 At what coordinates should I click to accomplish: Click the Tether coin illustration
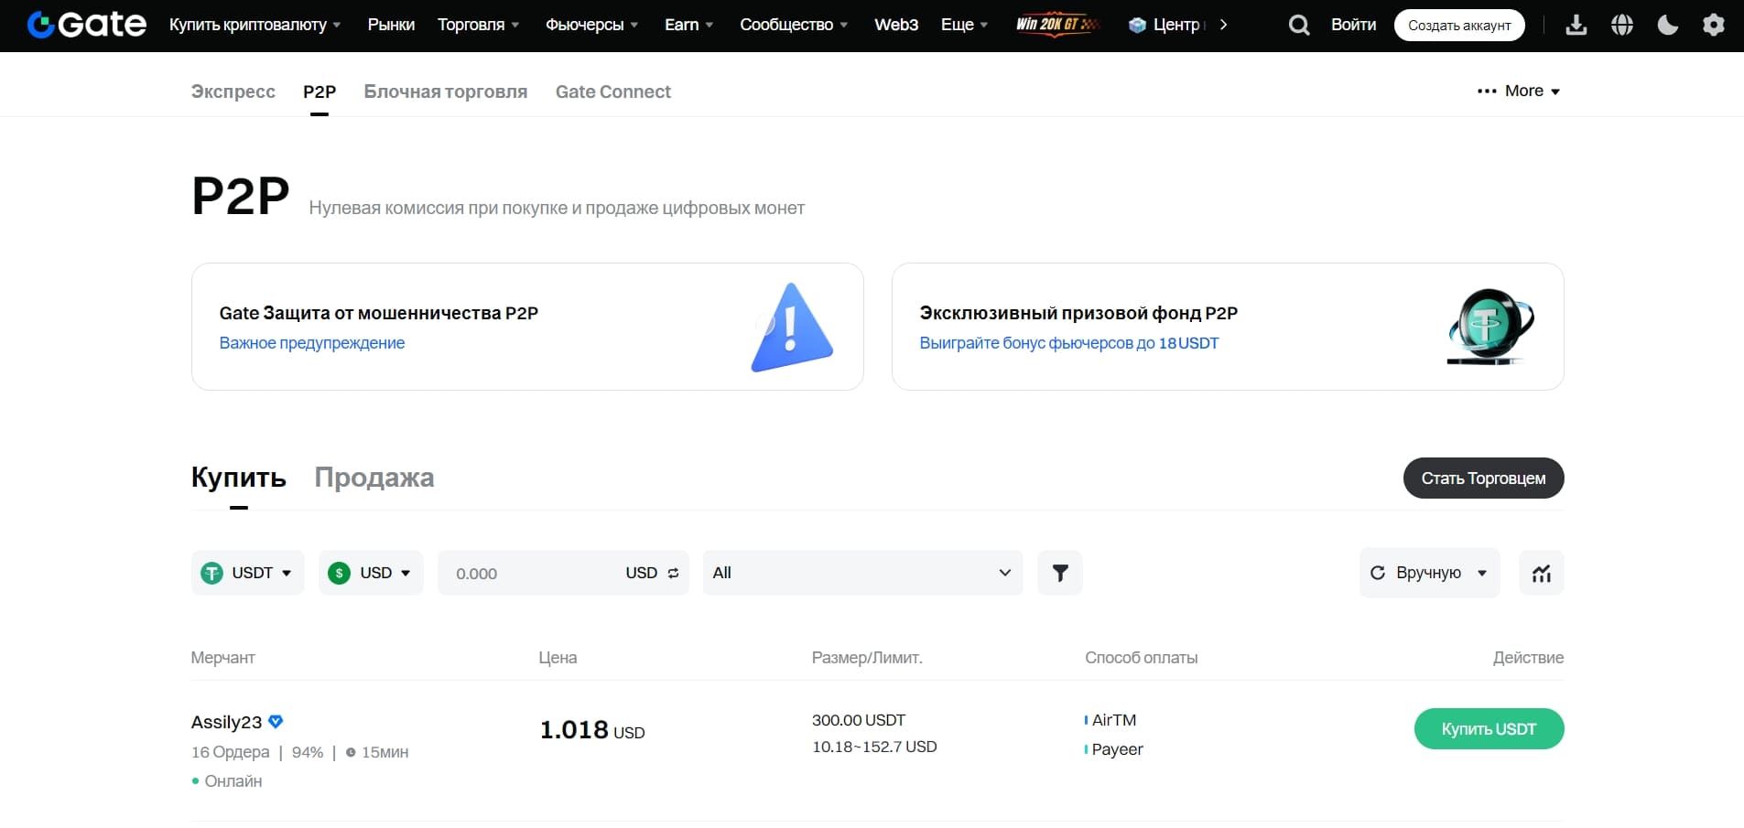[x=1489, y=327]
